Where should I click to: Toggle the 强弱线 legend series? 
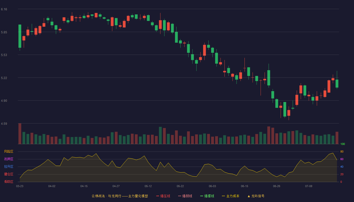pyautogui.click(x=185, y=196)
